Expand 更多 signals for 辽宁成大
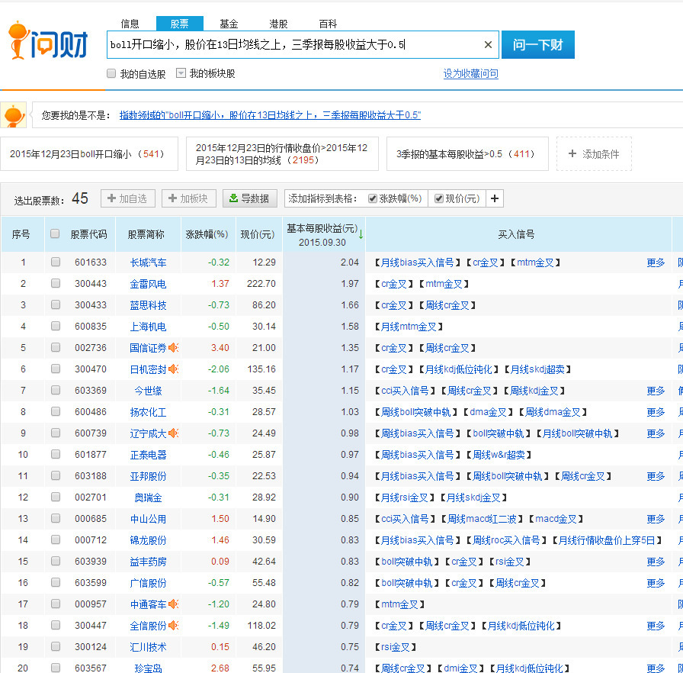Image resolution: width=683 pixels, height=673 pixels. (656, 433)
